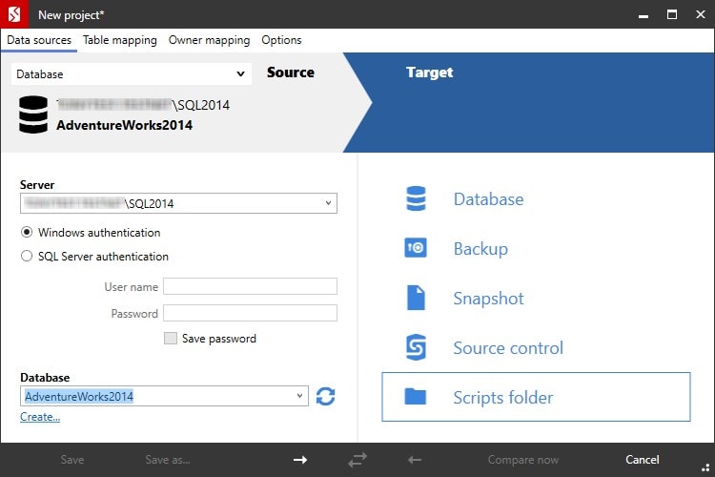
Task: Click the Database target type icon
Action: (x=416, y=198)
